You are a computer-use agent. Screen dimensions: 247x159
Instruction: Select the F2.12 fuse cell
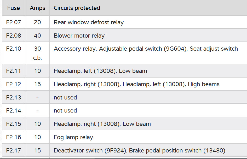pyautogui.click(x=14, y=84)
